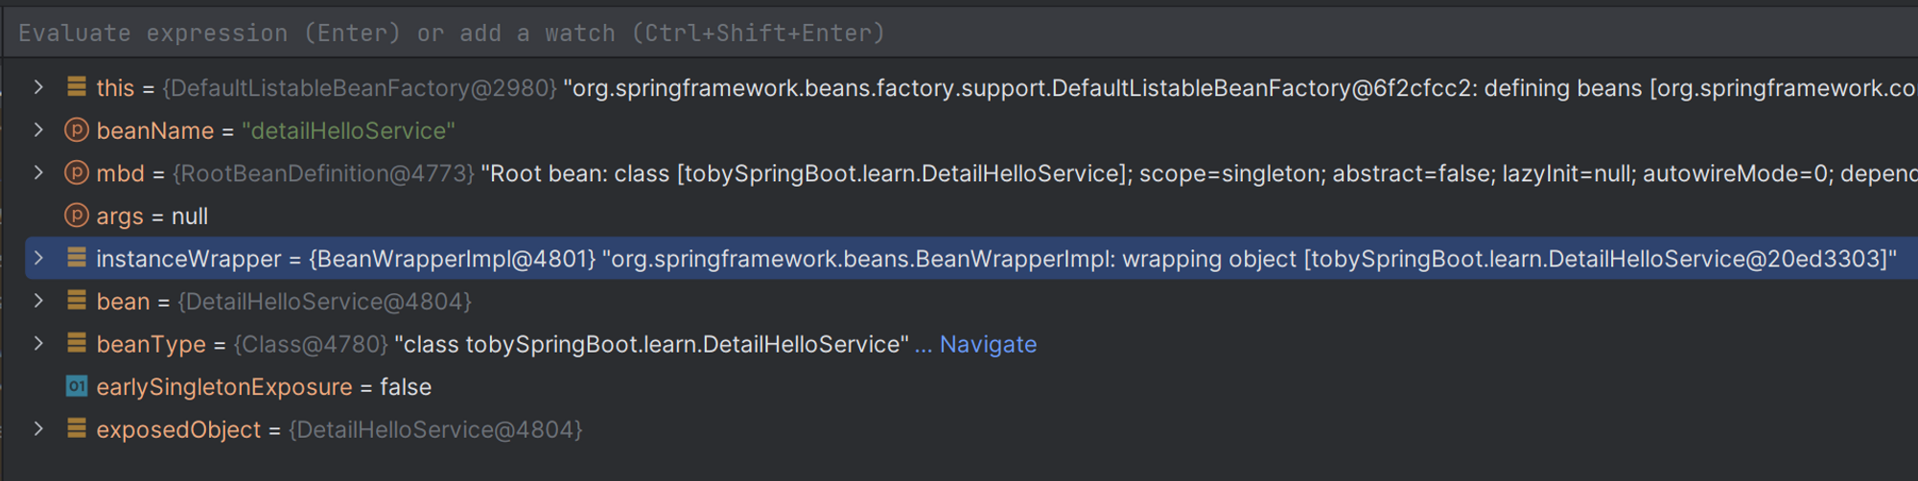The height and width of the screenshot is (481, 1918).
Task: Select the {RootBeanDefinition@4773} reference
Action: (323, 173)
